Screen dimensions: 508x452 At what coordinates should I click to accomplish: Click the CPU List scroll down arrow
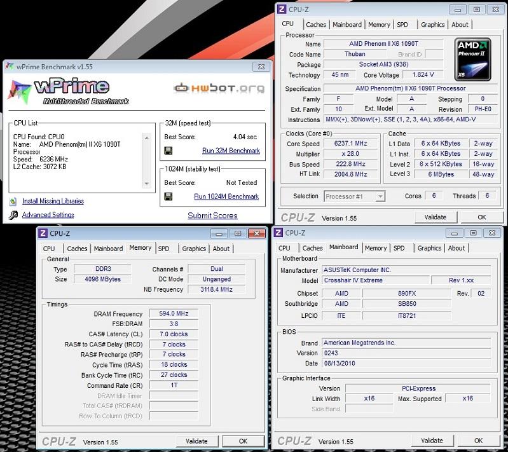147,184
